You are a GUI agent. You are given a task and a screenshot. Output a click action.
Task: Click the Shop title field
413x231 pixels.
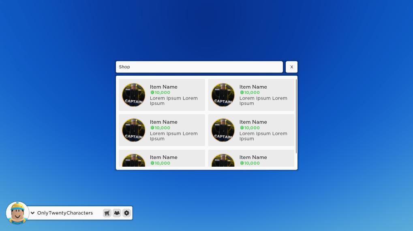click(199, 67)
